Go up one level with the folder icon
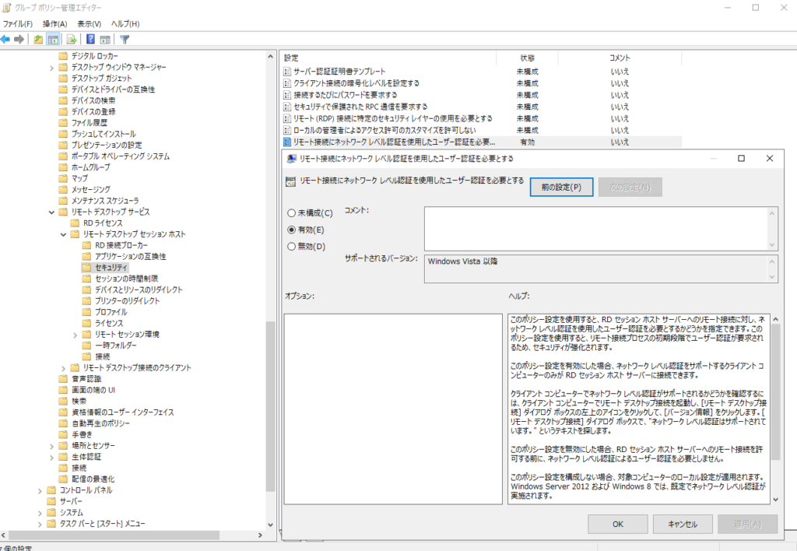 (x=38, y=39)
